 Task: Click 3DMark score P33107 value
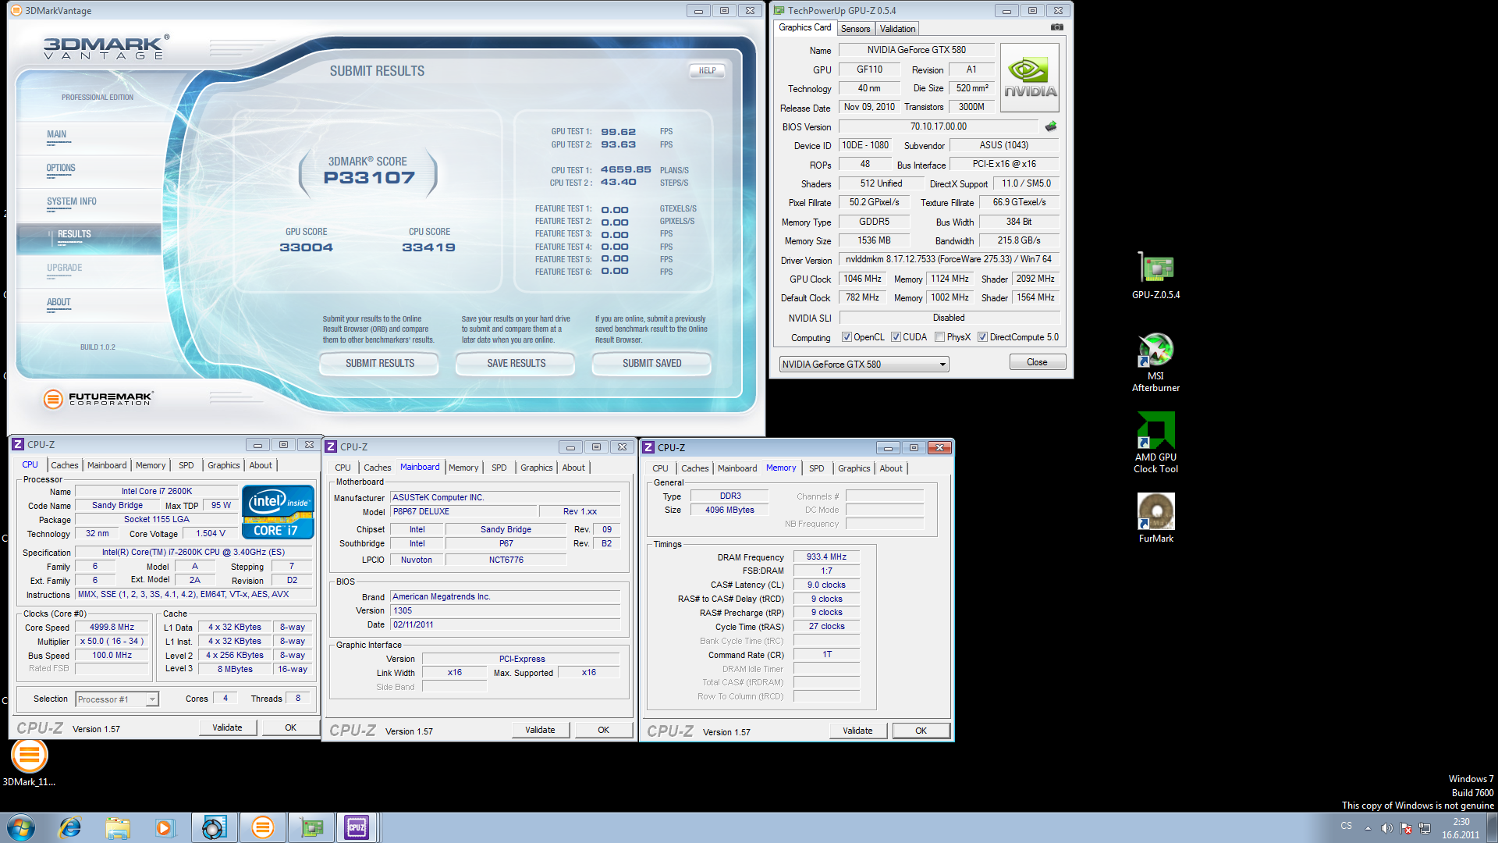369,178
